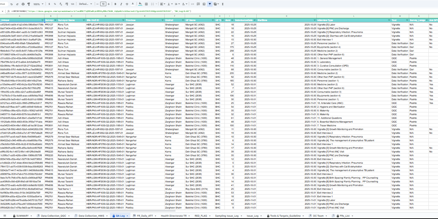
Task: Open Sampling Issue_Log sheet tab
Action: point(227,216)
